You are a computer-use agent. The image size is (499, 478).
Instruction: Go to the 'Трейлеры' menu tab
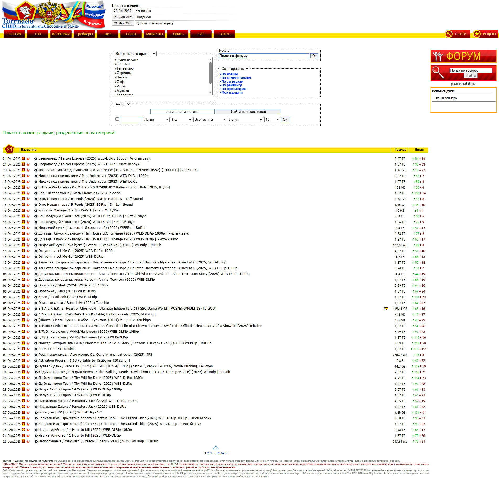pyautogui.click(x=84, y=34)
